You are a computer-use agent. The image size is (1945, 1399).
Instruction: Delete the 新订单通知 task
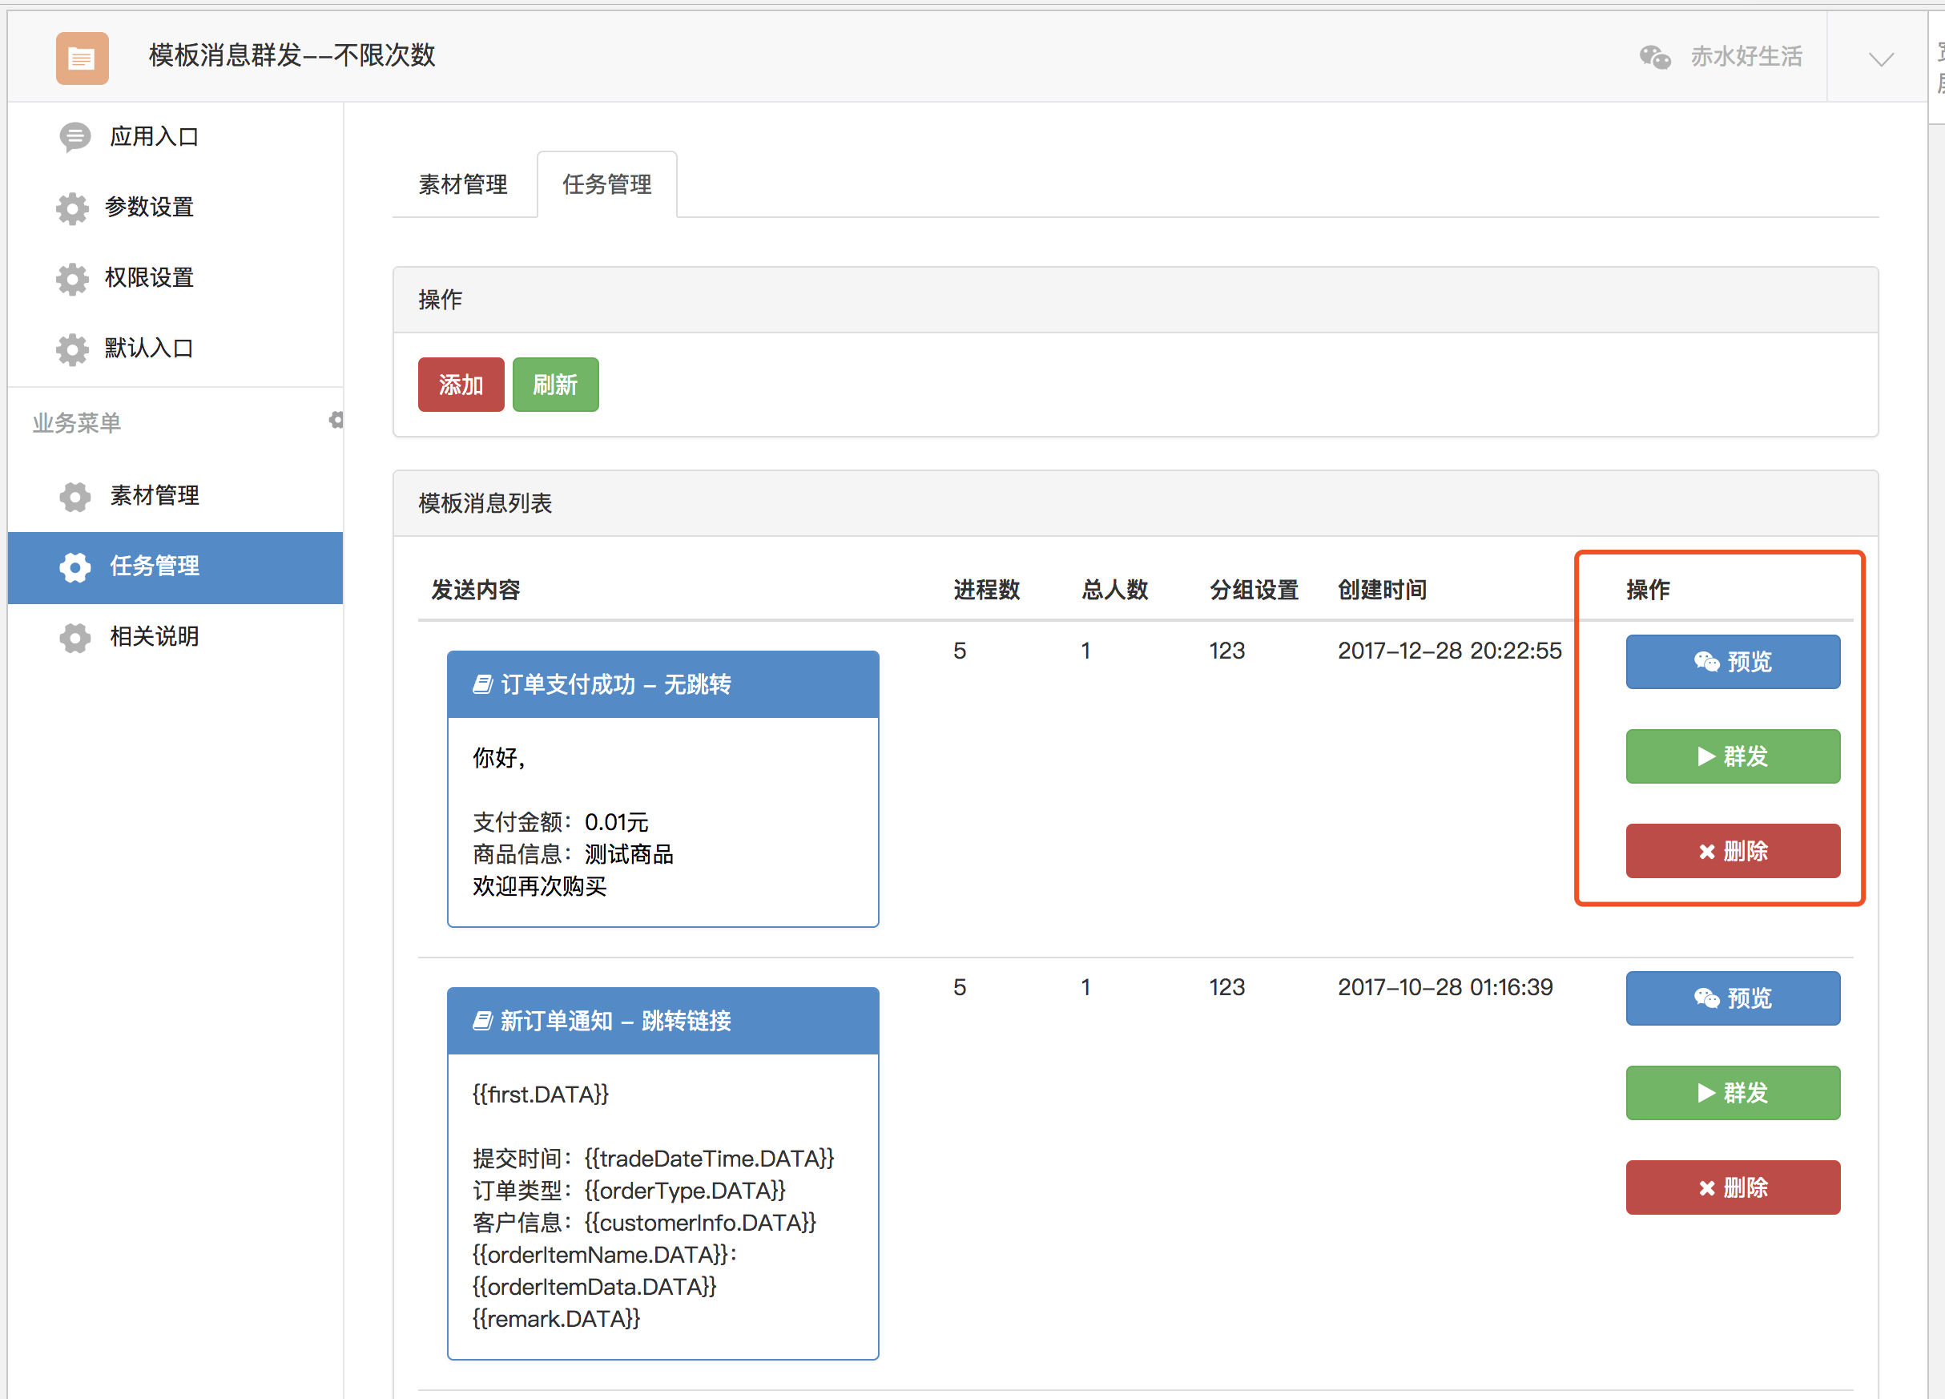point(1733,1187)
